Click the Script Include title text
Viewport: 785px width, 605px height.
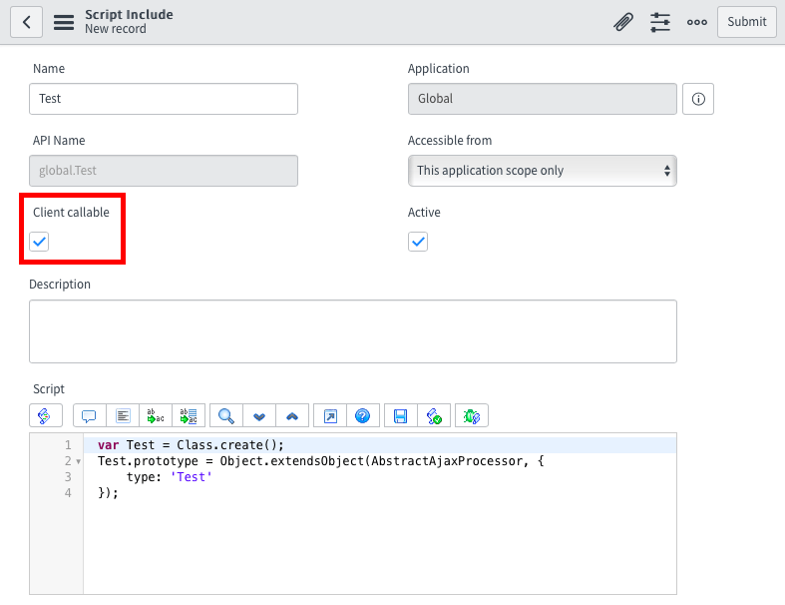129,15
